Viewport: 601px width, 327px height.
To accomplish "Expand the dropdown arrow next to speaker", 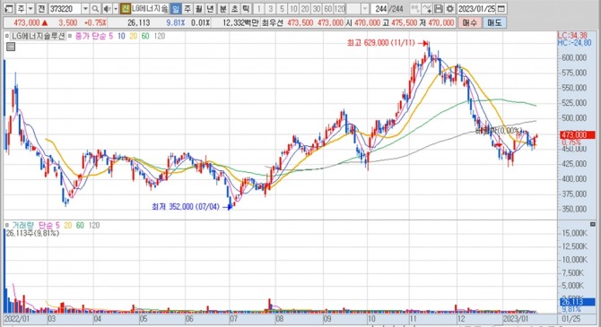I will [x=116, y=8].
